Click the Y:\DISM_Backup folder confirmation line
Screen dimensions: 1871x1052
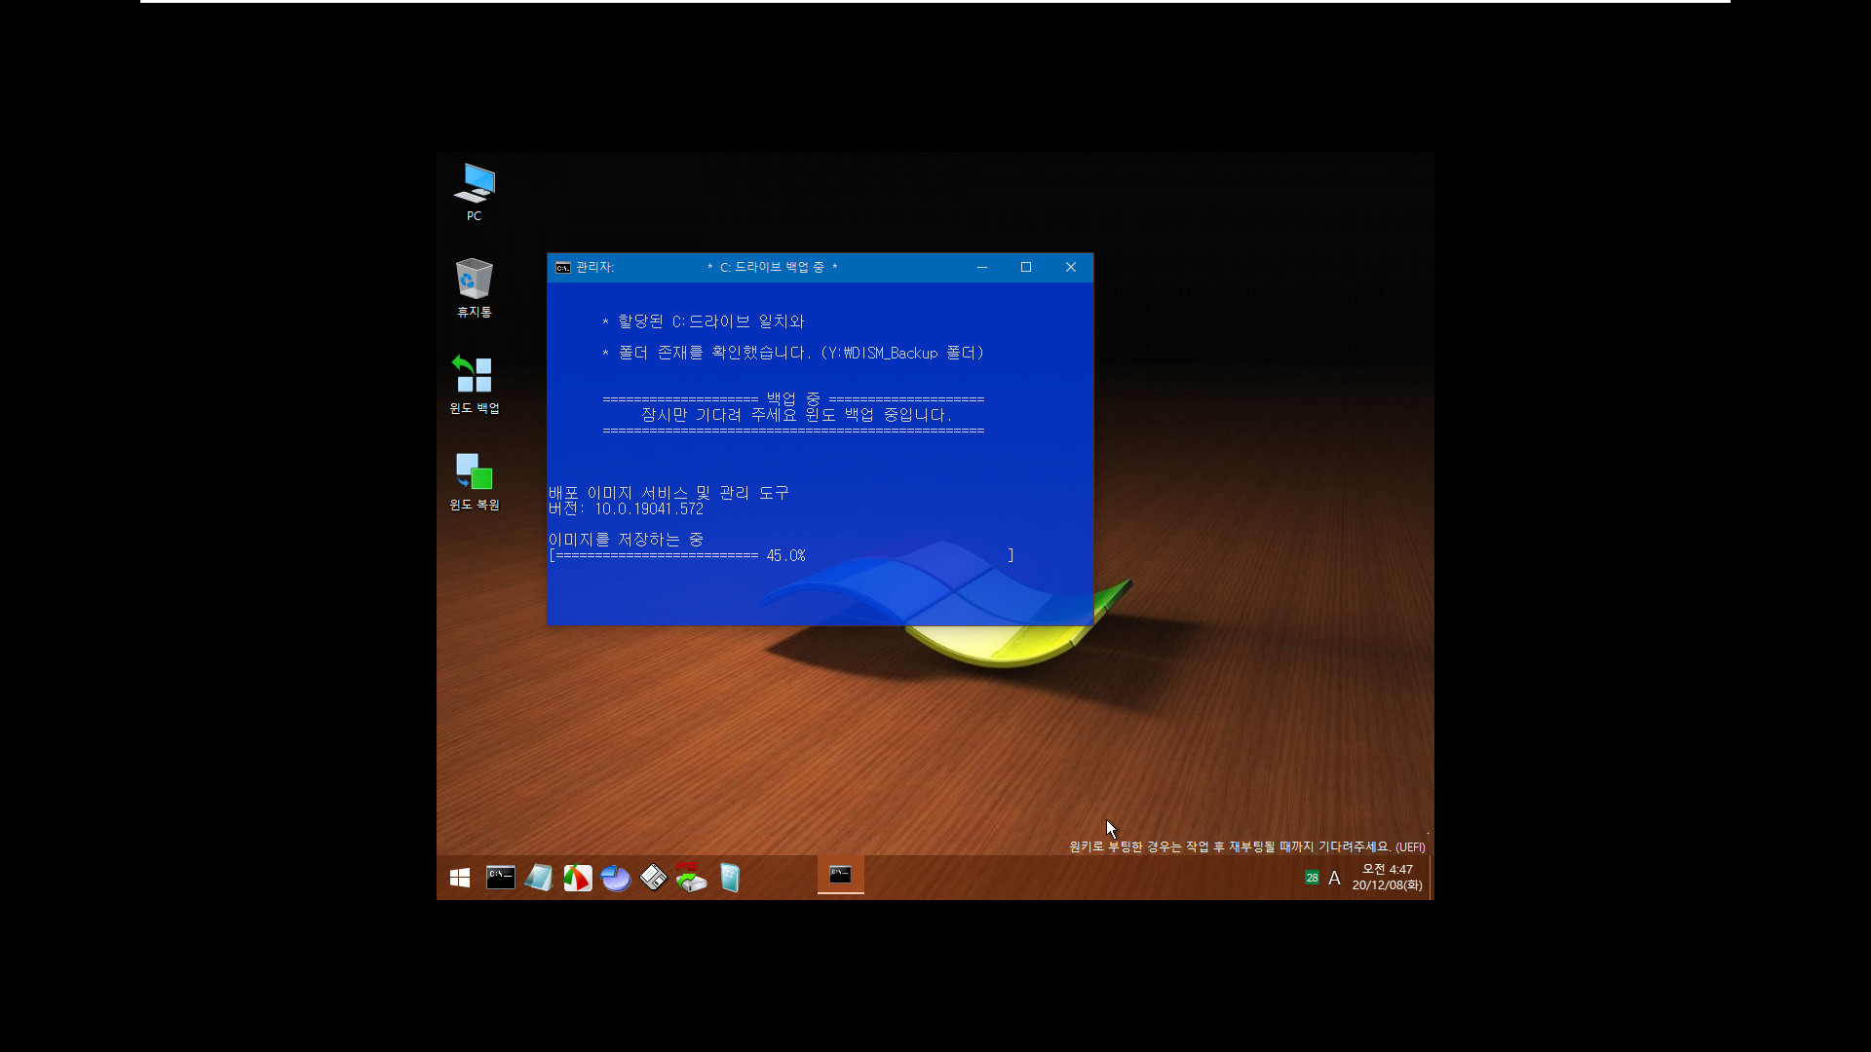click(793, 353)
